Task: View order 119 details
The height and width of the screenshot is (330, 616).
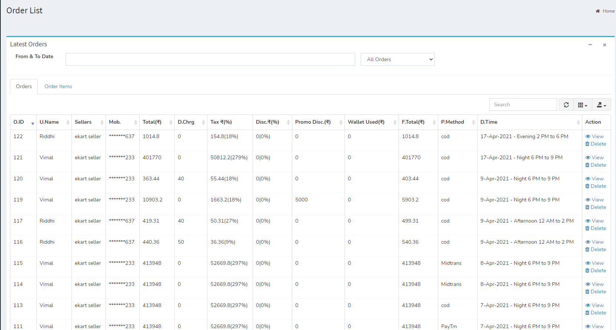Action: pyautogui.click(x=595, y=200)
